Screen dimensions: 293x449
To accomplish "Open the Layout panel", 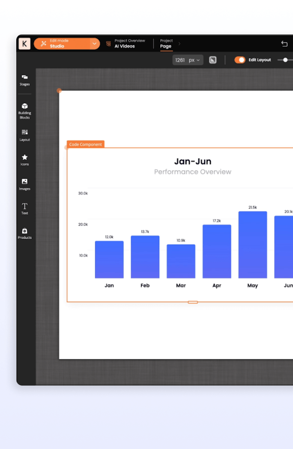I will click(25, 135).
